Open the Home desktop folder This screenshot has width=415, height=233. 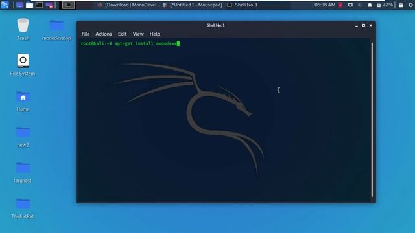pos(23,102)
